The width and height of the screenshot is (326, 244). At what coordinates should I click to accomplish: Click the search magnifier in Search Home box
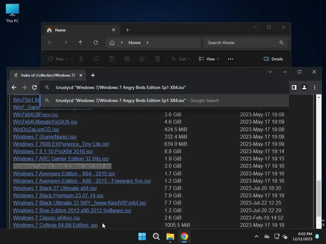281,43
